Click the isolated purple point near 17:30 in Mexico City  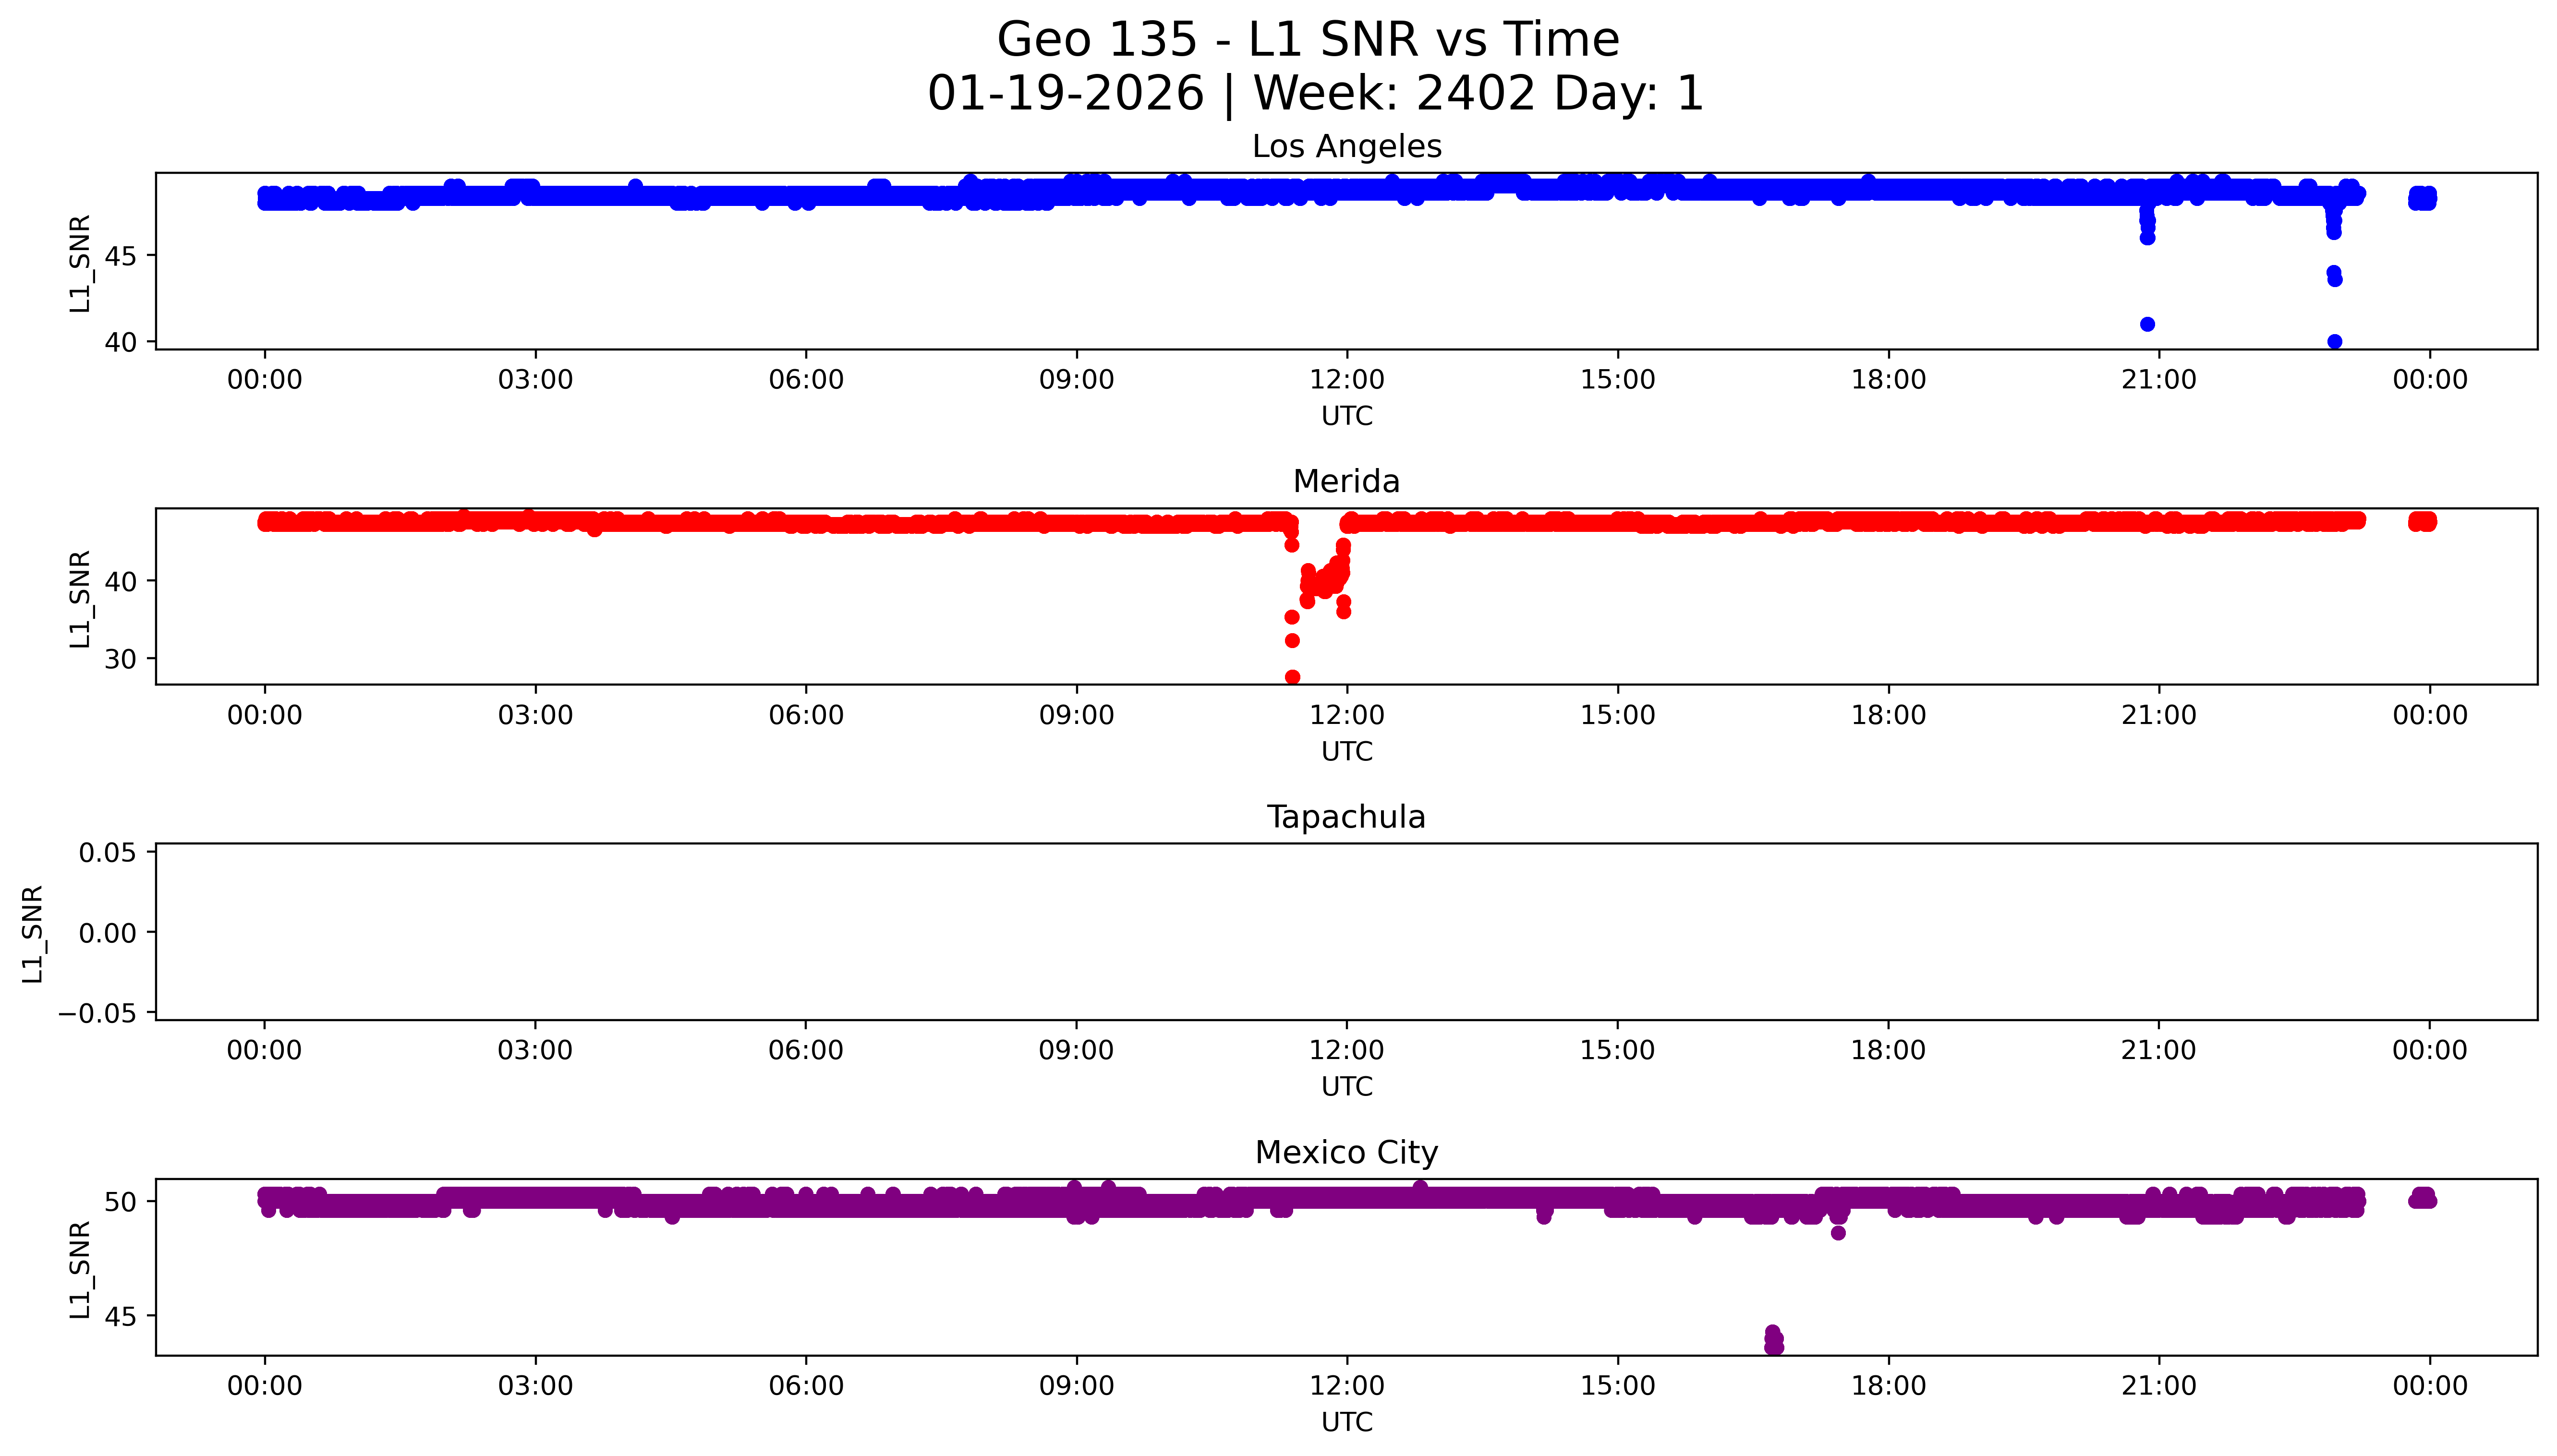(x=1838, y=1233)
